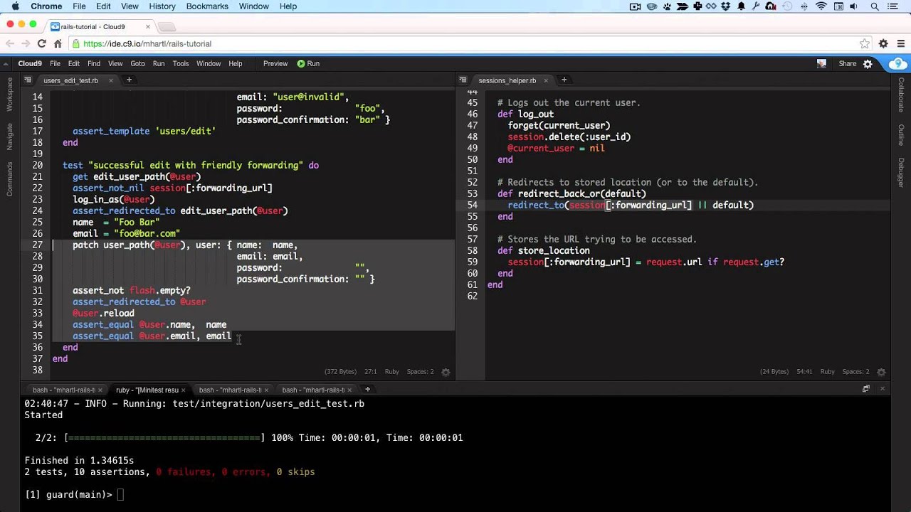The image size is (911, 512).
Task: Open Cloud9 File menu
Action: (x=55, y=63)
